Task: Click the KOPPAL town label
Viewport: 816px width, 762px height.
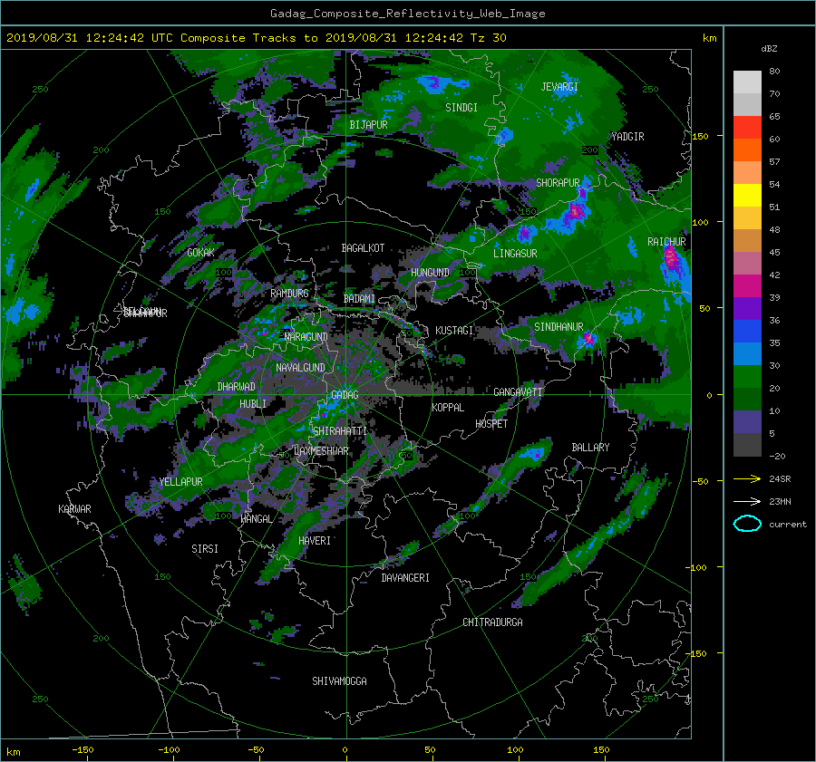Action: tap(448, 408)
